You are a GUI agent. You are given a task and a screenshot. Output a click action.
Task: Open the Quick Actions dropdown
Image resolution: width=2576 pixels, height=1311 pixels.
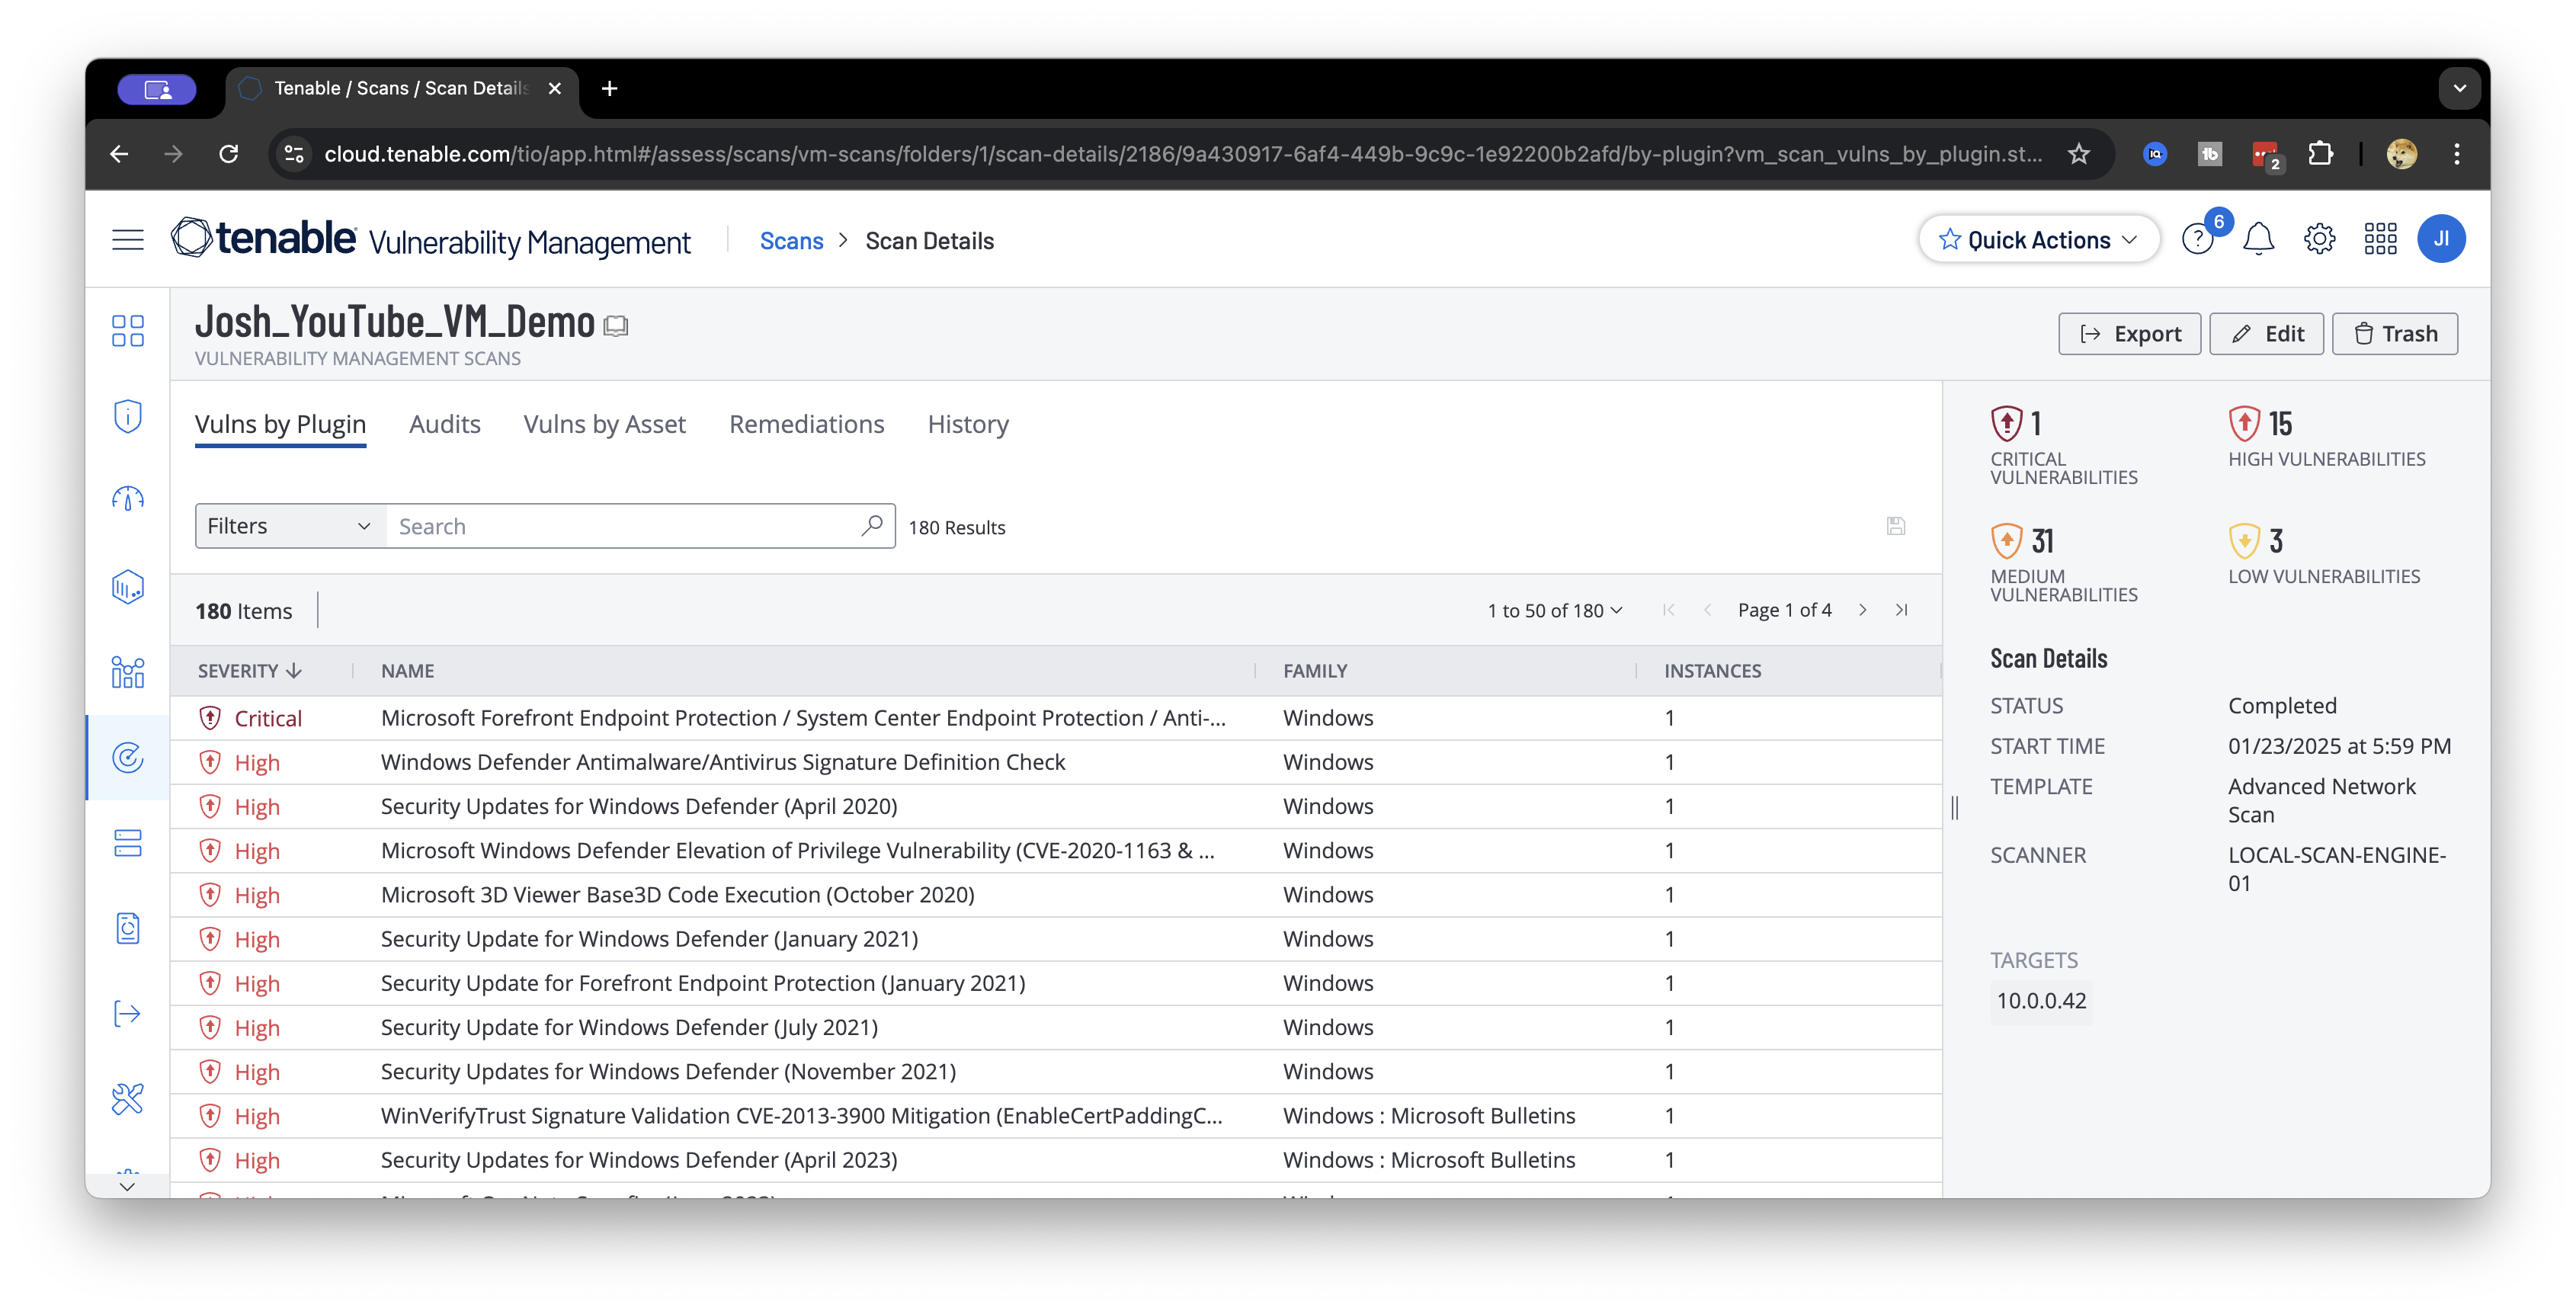pyautogui.click(x=2039, y=240)
